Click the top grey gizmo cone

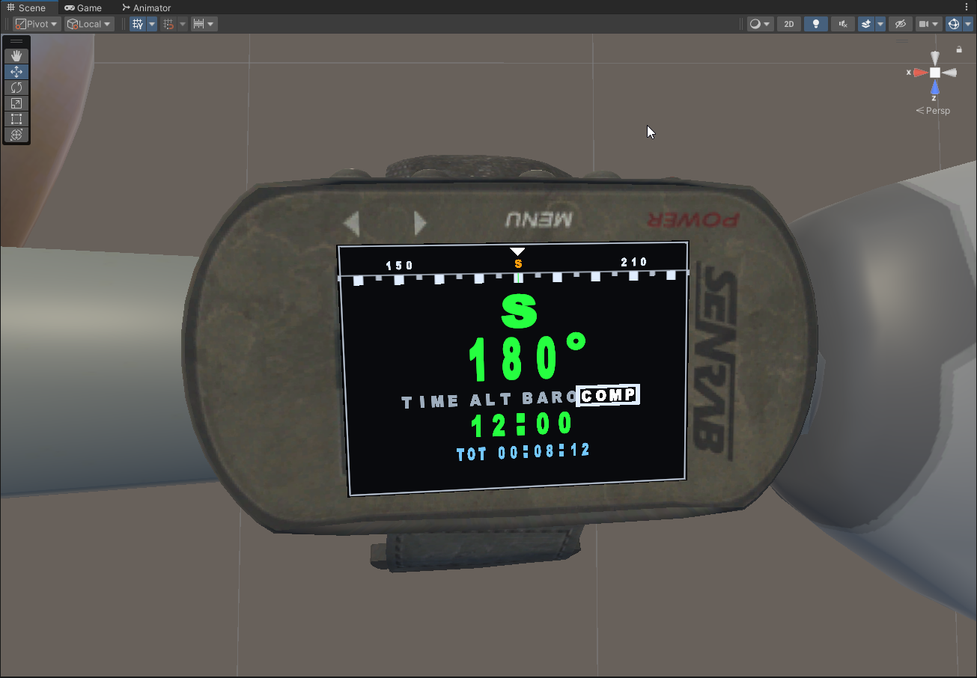[935, 58]
